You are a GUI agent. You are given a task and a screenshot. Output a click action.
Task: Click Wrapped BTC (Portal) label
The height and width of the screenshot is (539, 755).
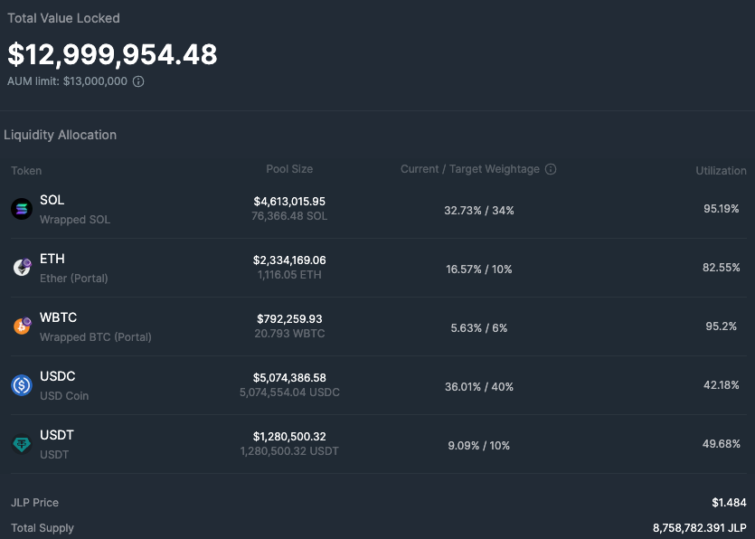tap(96, 337)
